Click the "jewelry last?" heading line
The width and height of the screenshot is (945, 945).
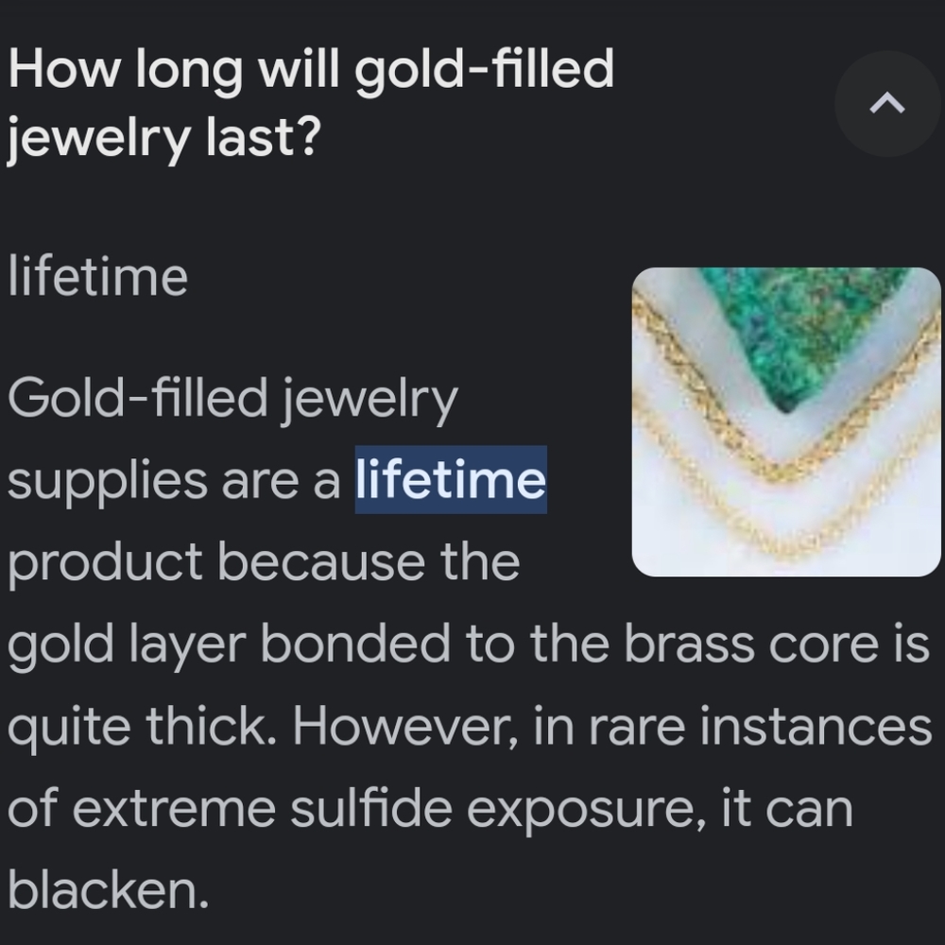[164, 140]
